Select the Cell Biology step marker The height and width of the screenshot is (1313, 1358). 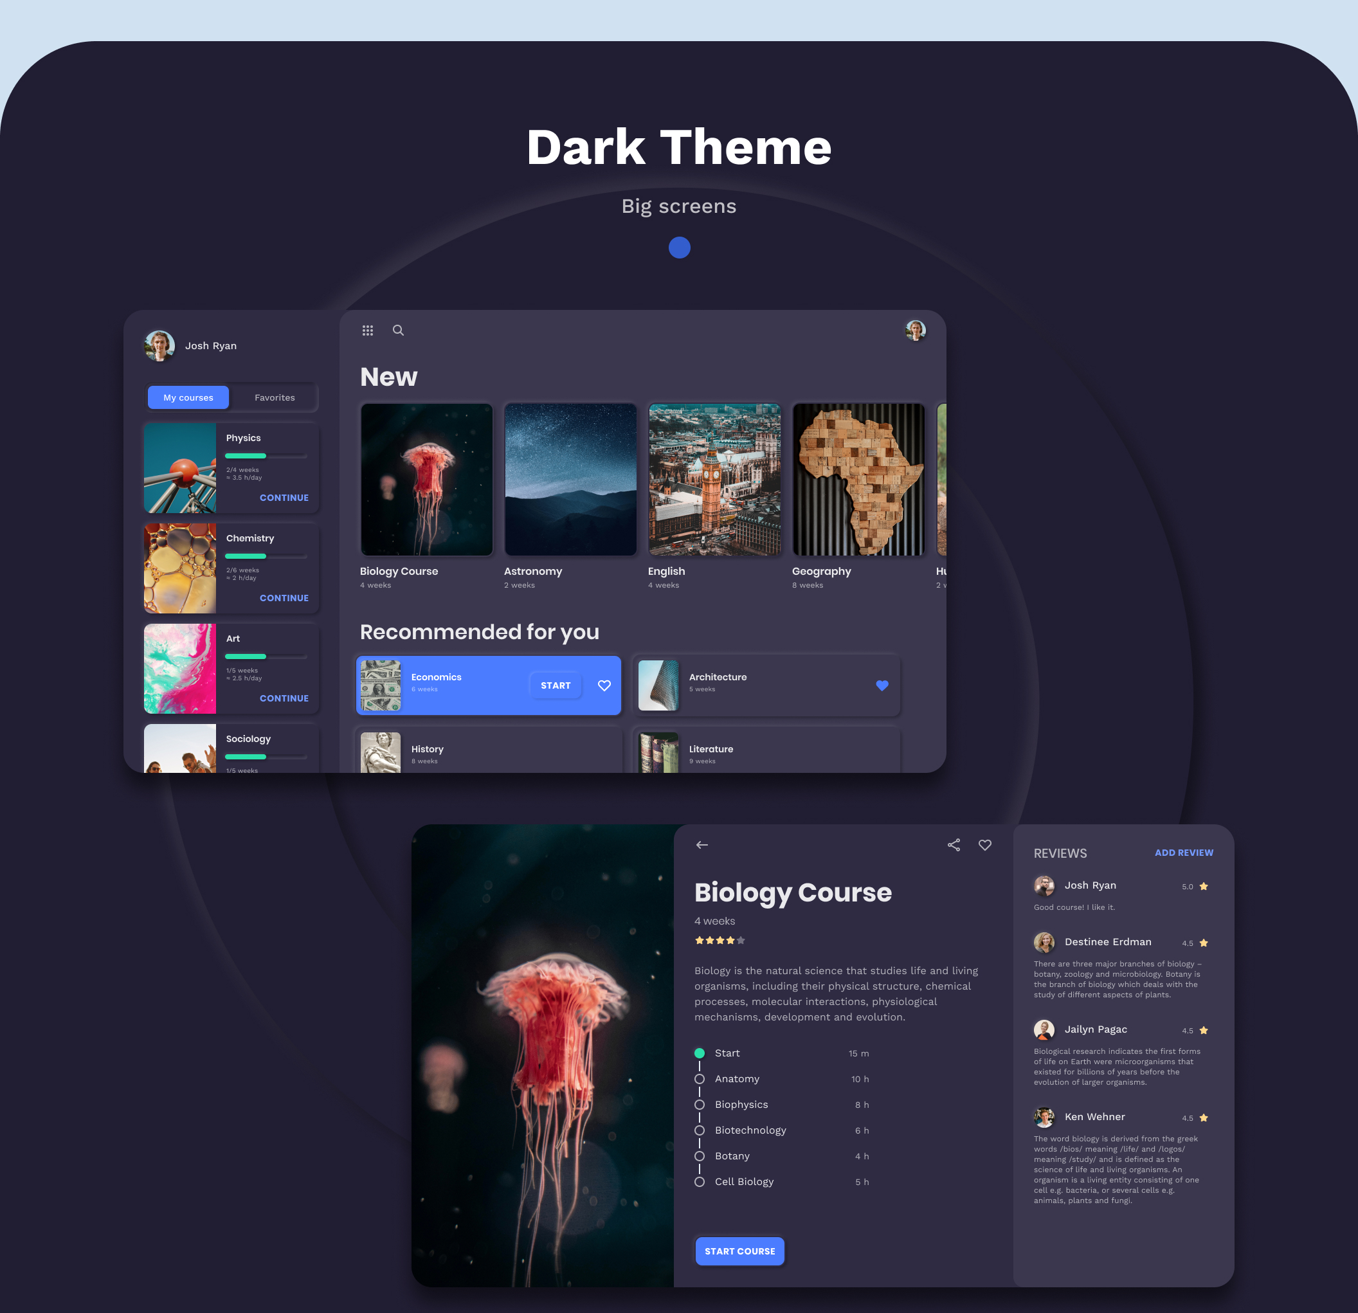pyautogui.click(x=699, y=1182)
